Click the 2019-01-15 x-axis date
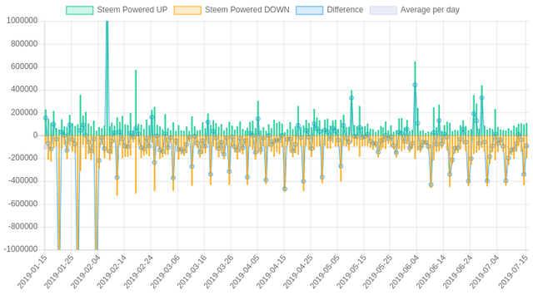The image size is (533, 300). click(x=32, y=272)
